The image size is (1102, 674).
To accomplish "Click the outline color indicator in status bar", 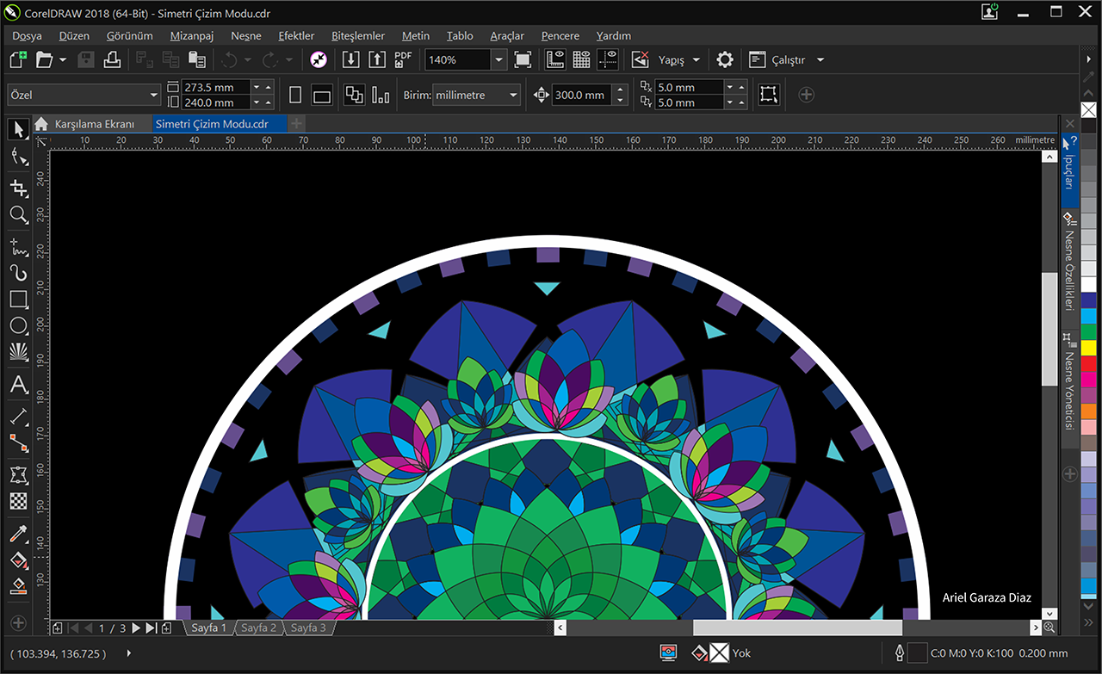I will point(918,653).
